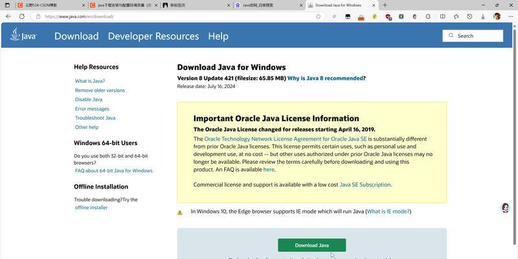Click 'Help Resources' heading
This screenshot has width=518, height=259.
click(96, 67)
